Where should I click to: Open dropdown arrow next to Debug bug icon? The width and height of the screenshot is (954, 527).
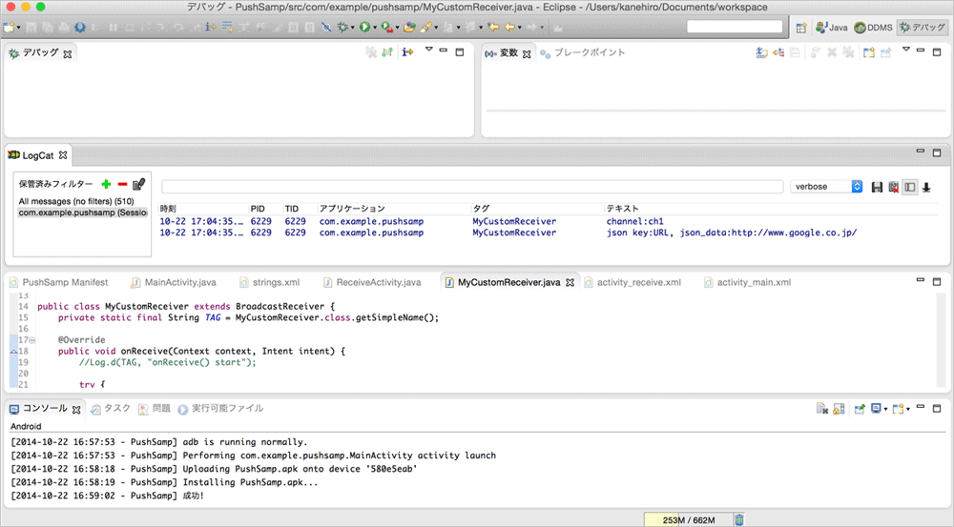[353, 28]
